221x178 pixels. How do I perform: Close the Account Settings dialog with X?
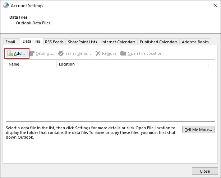click(x=215, y=5)
